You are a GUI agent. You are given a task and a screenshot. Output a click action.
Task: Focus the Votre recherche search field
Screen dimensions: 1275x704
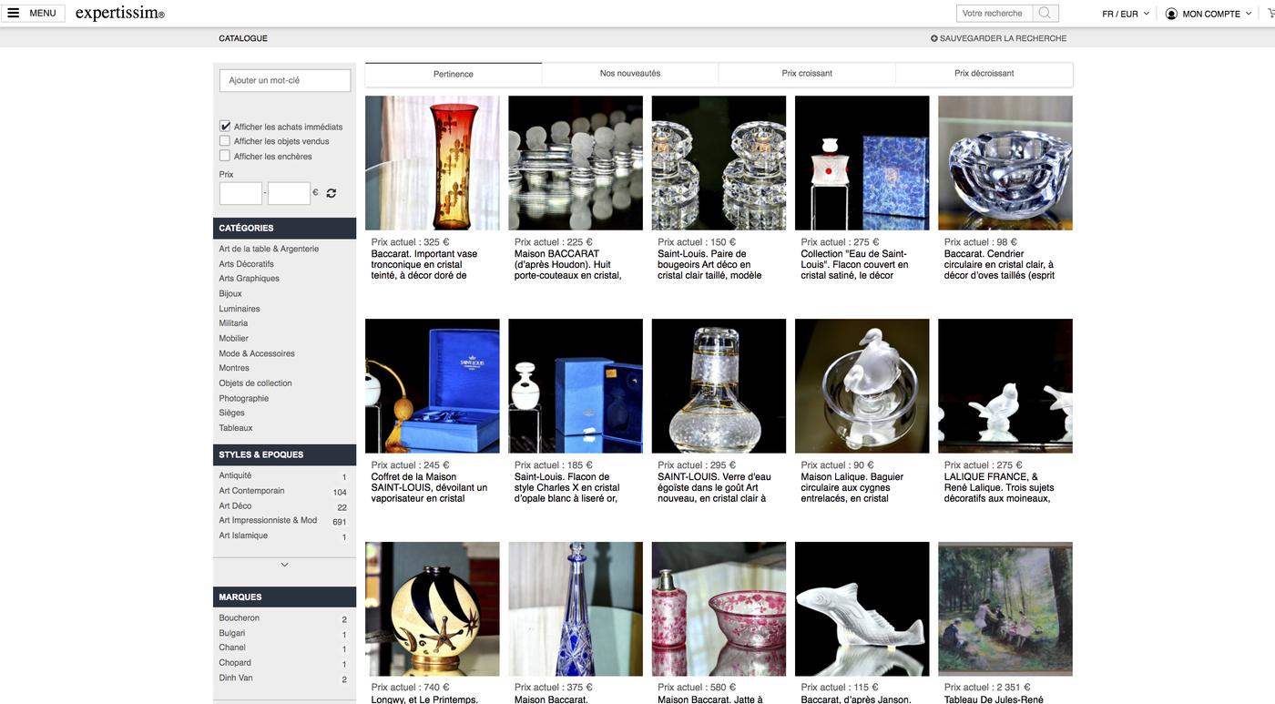click(x=994, y=13)
